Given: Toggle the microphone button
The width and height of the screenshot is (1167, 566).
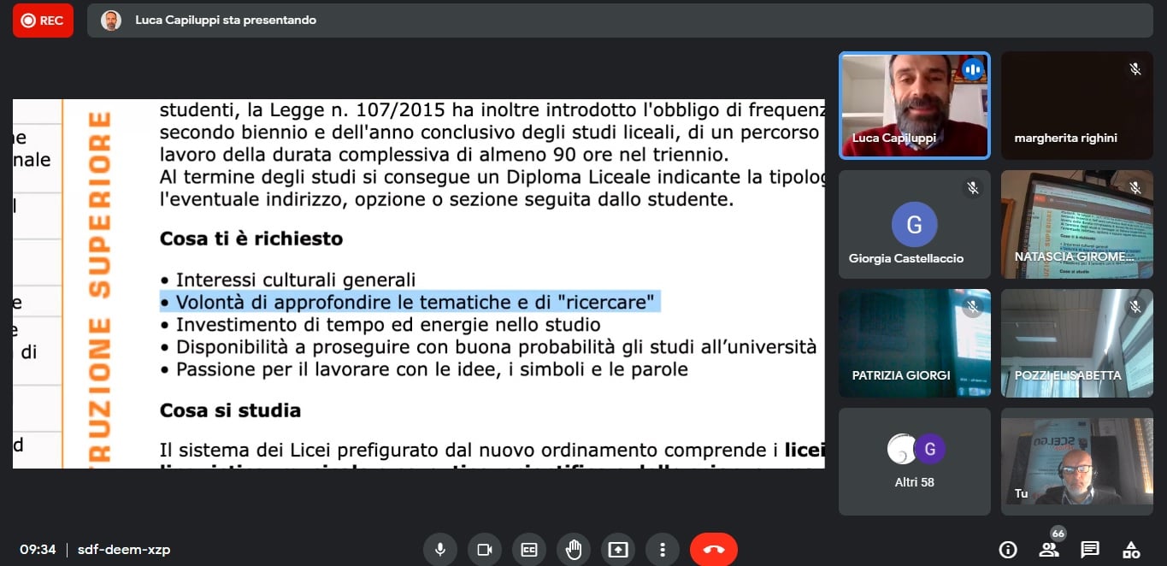Looking at the screenshot, I should 440,550.
